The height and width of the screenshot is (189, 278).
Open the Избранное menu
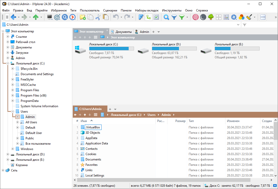[59, 10]
